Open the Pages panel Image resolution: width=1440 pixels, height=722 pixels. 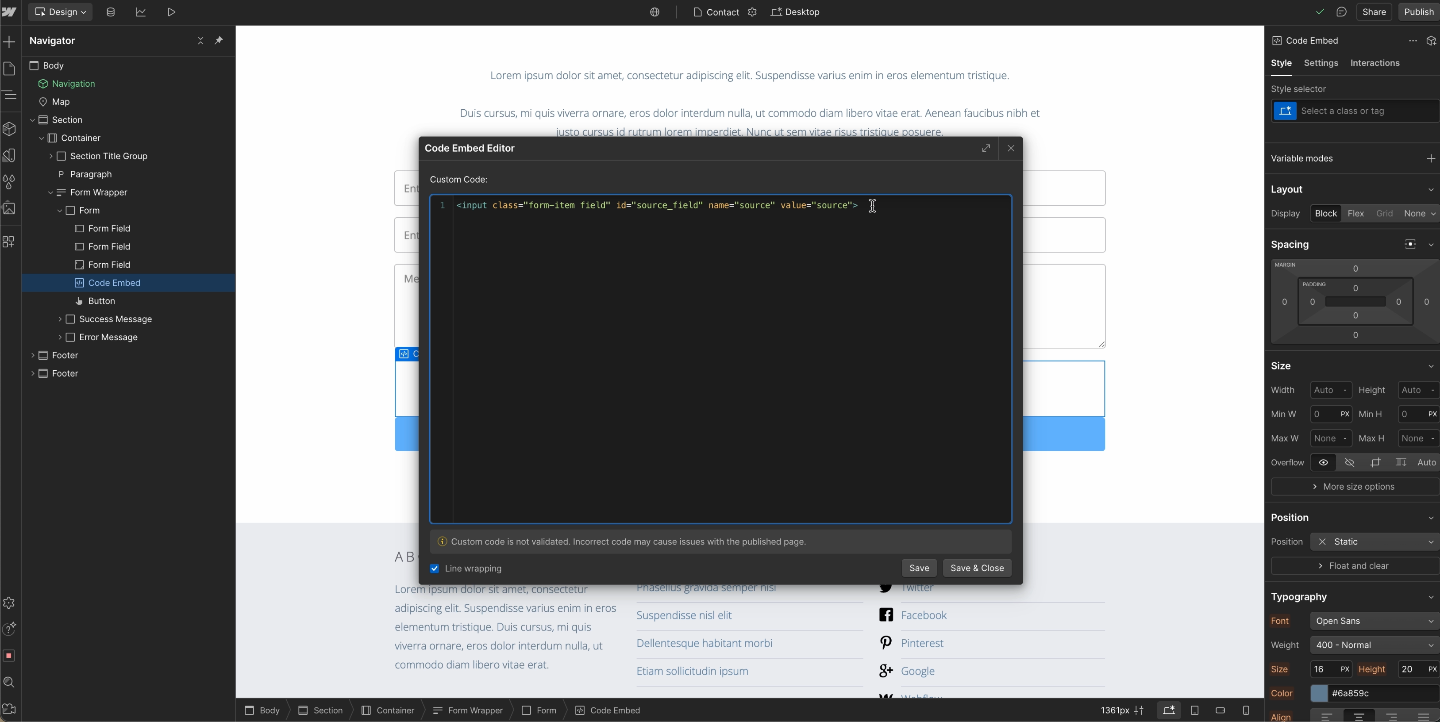pyautogui.click(x=9, y=69)
